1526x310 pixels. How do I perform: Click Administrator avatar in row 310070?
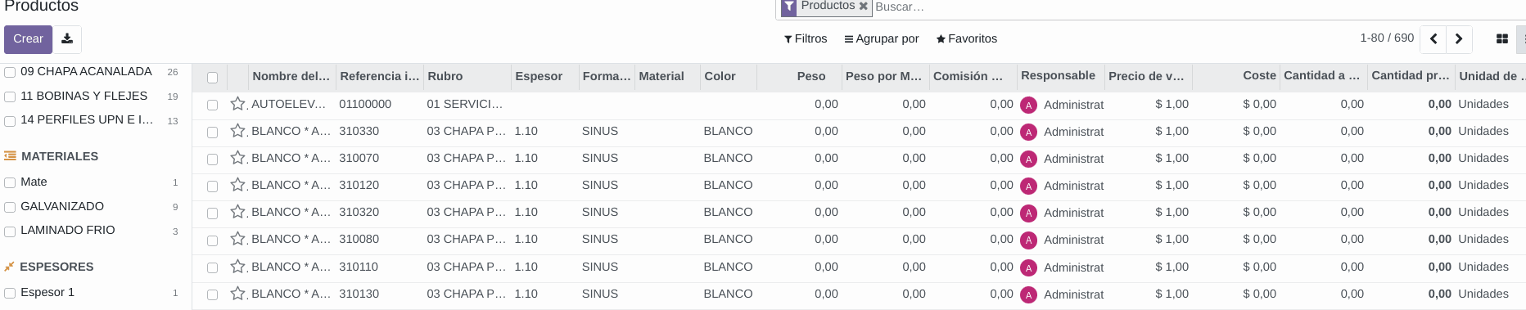[x=1029, y=159]
